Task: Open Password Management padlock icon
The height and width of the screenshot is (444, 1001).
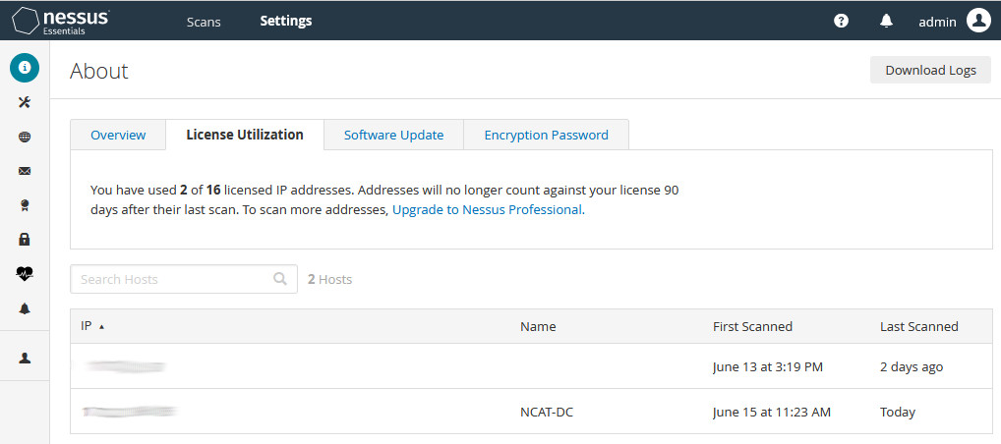Action: [25, 240]
